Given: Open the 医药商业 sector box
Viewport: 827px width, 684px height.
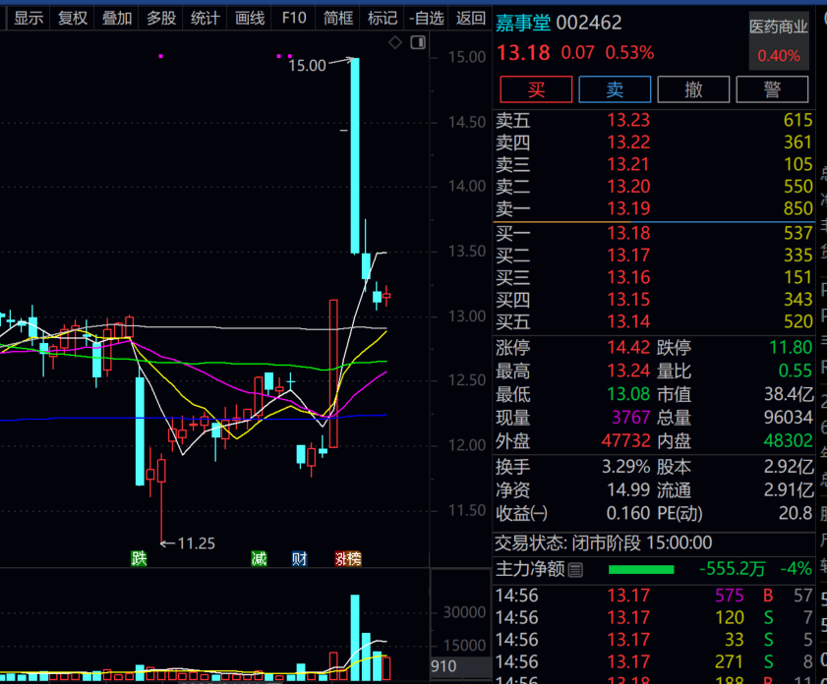Looking at the screenshot, I should coord(779,41).
